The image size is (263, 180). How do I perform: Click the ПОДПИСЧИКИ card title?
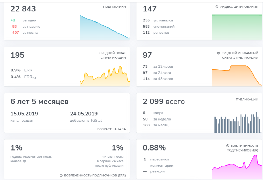114,7
